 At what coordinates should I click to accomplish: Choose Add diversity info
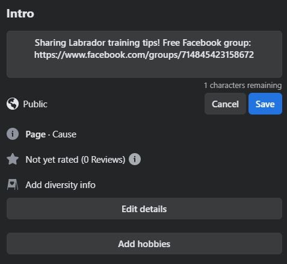60,185
